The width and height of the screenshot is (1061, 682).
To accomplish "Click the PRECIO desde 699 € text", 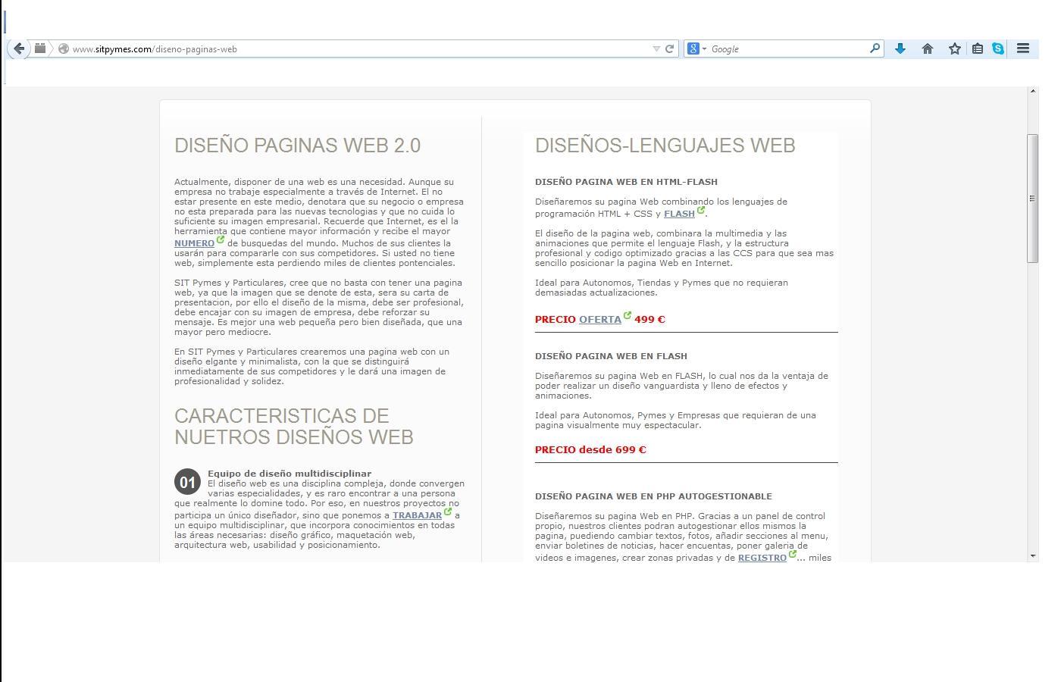I will (590, 450).
